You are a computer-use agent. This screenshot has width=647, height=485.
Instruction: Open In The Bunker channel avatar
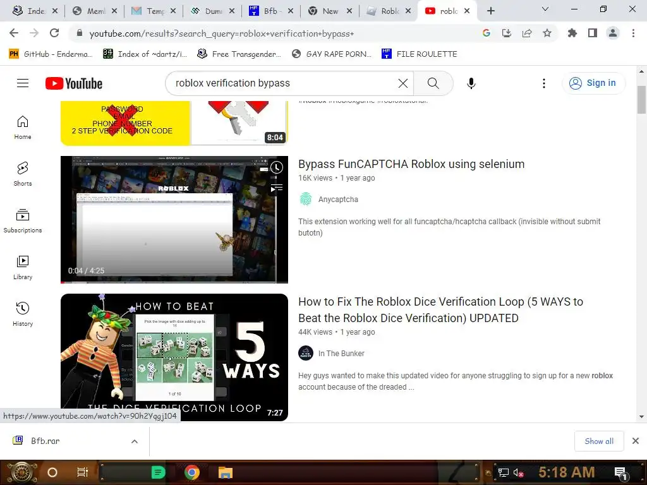pos(306,353)
